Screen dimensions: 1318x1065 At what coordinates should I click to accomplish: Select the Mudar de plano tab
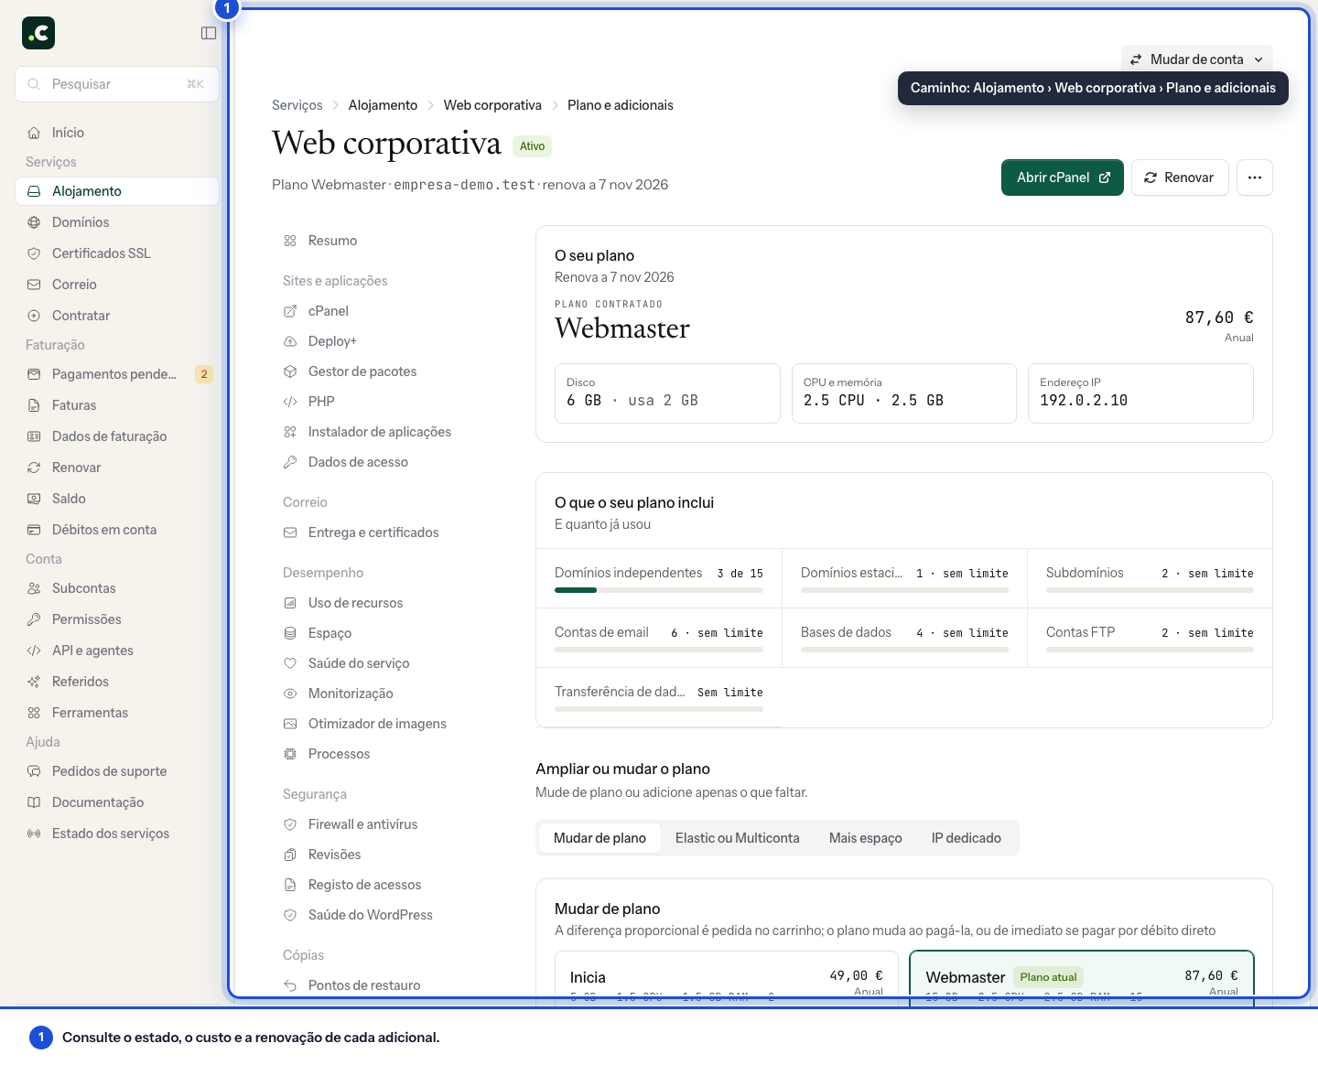[600, 838]
